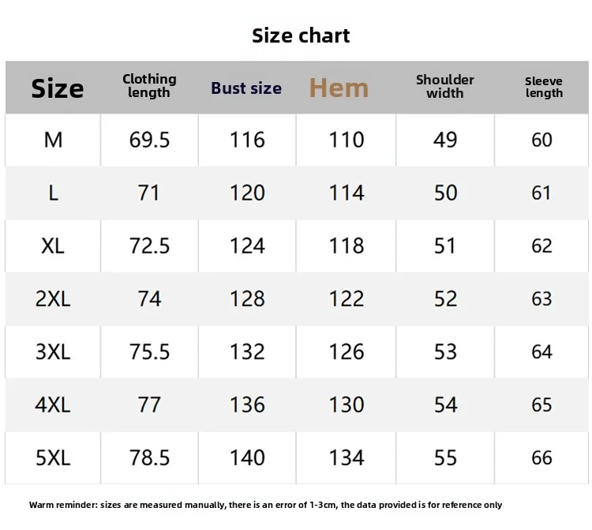Select the brown "Hem" column header
Screen dimensions: 592x530
pos(339,88)
